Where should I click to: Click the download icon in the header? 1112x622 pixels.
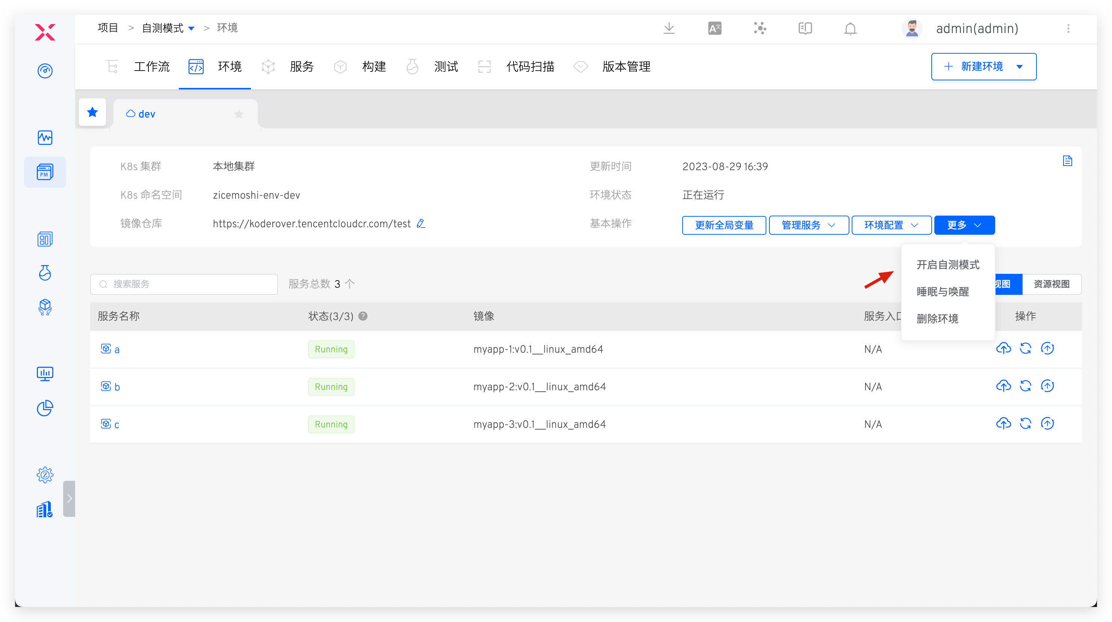click(669, 29)
